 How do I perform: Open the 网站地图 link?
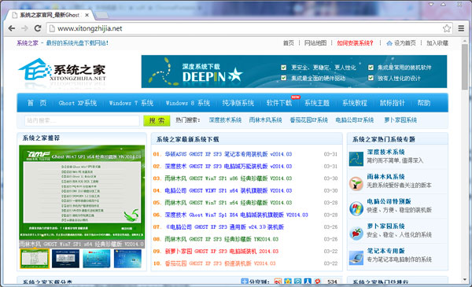click(315, 43)
